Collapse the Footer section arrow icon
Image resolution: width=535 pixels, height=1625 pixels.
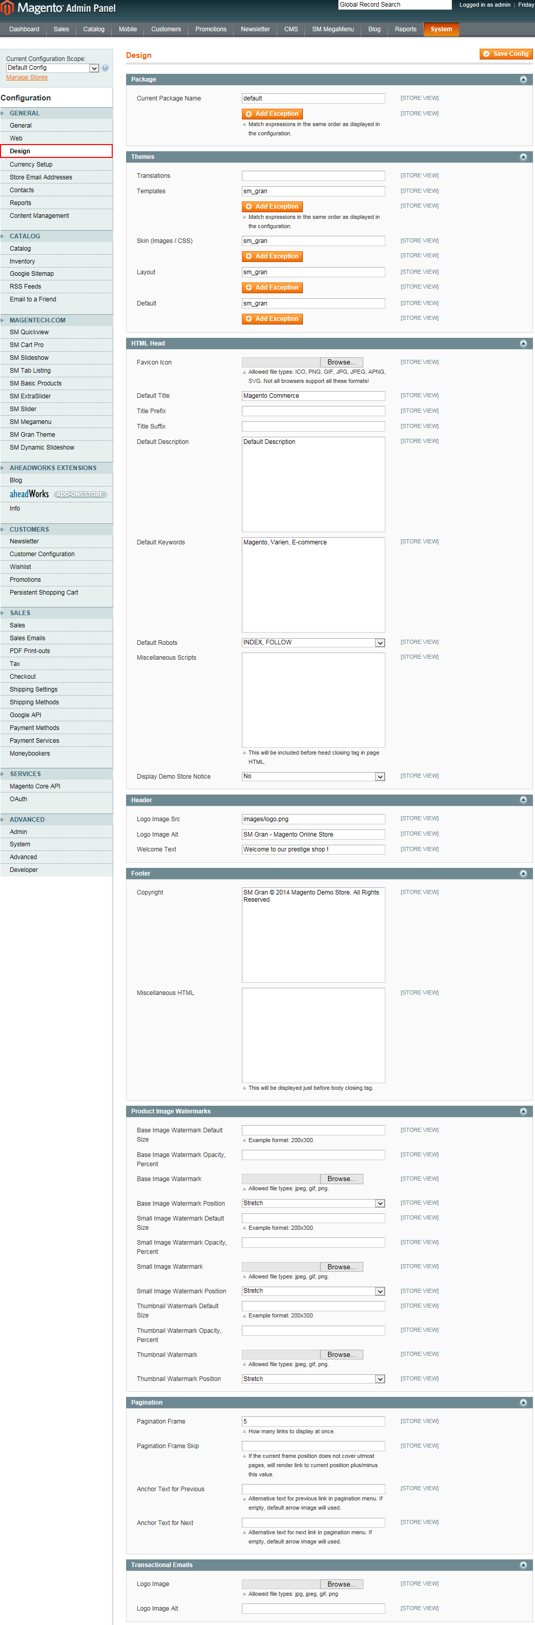523,874
